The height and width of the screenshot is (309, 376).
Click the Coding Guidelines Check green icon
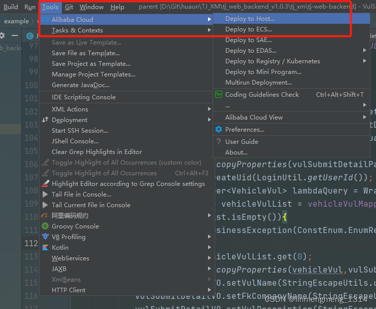(219, 94)
